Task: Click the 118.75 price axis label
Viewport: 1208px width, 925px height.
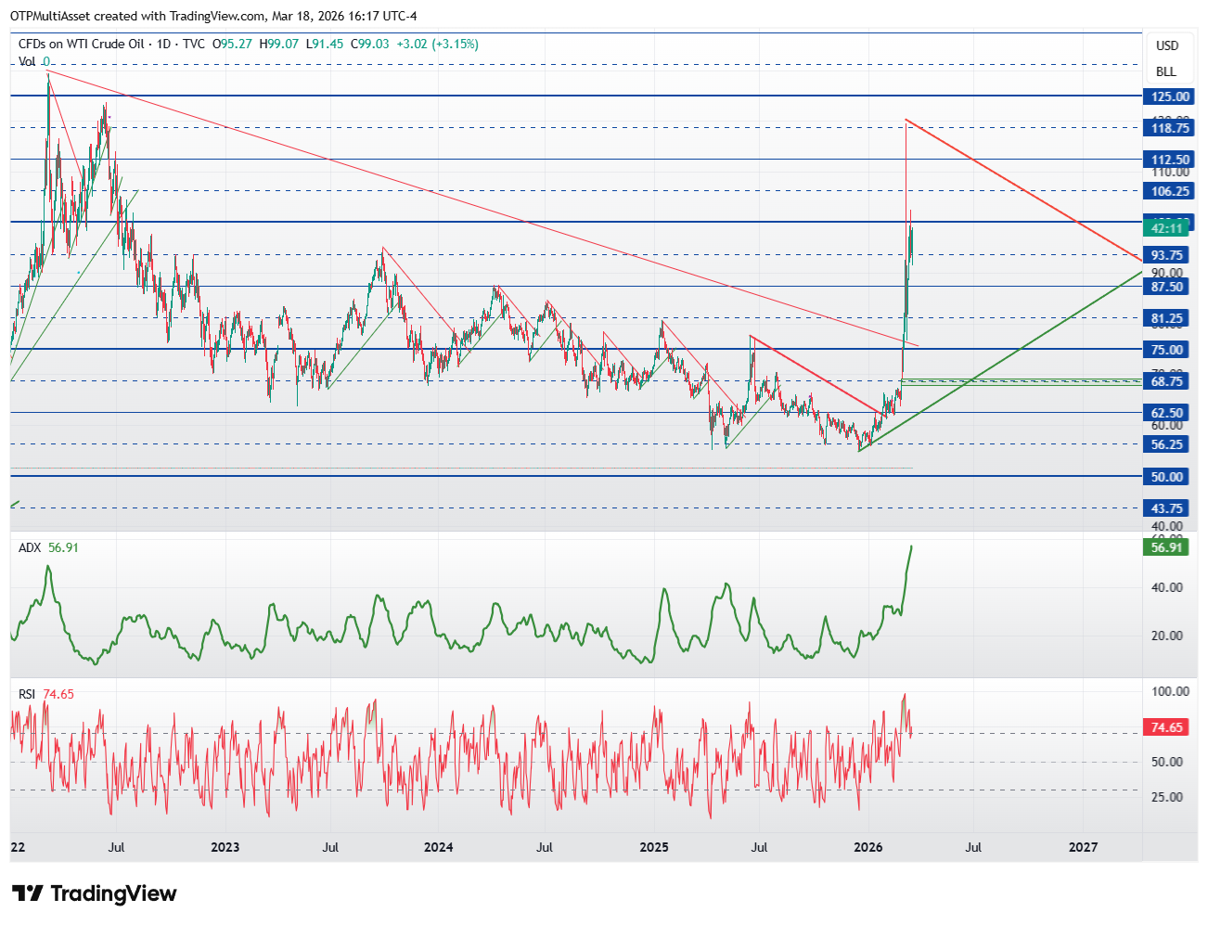Action: point(1168,128)
